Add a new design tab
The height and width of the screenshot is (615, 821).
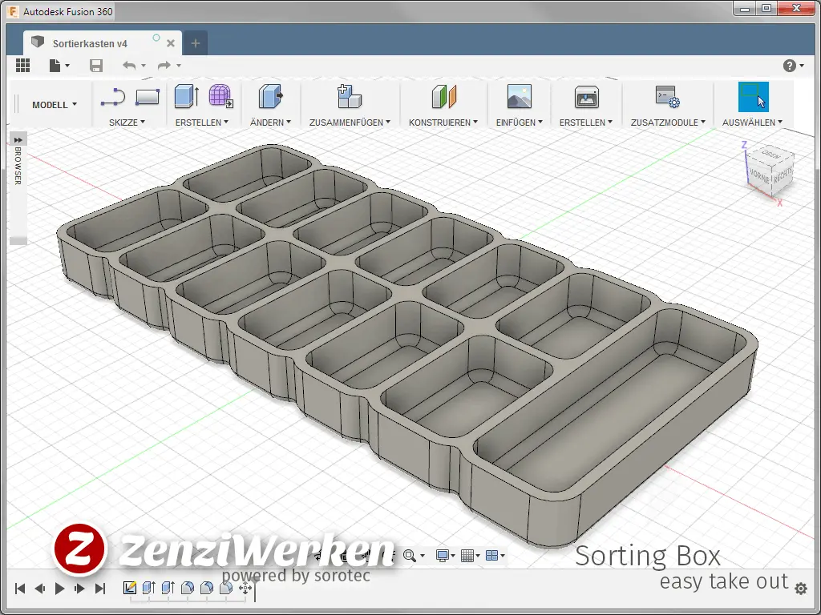point(196,43)
